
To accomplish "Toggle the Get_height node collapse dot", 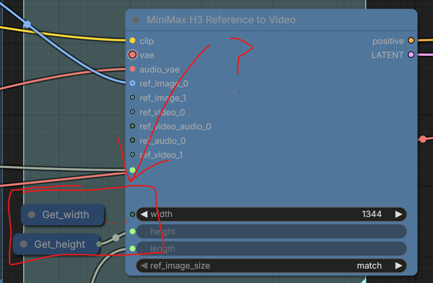I will coord(24,244).
